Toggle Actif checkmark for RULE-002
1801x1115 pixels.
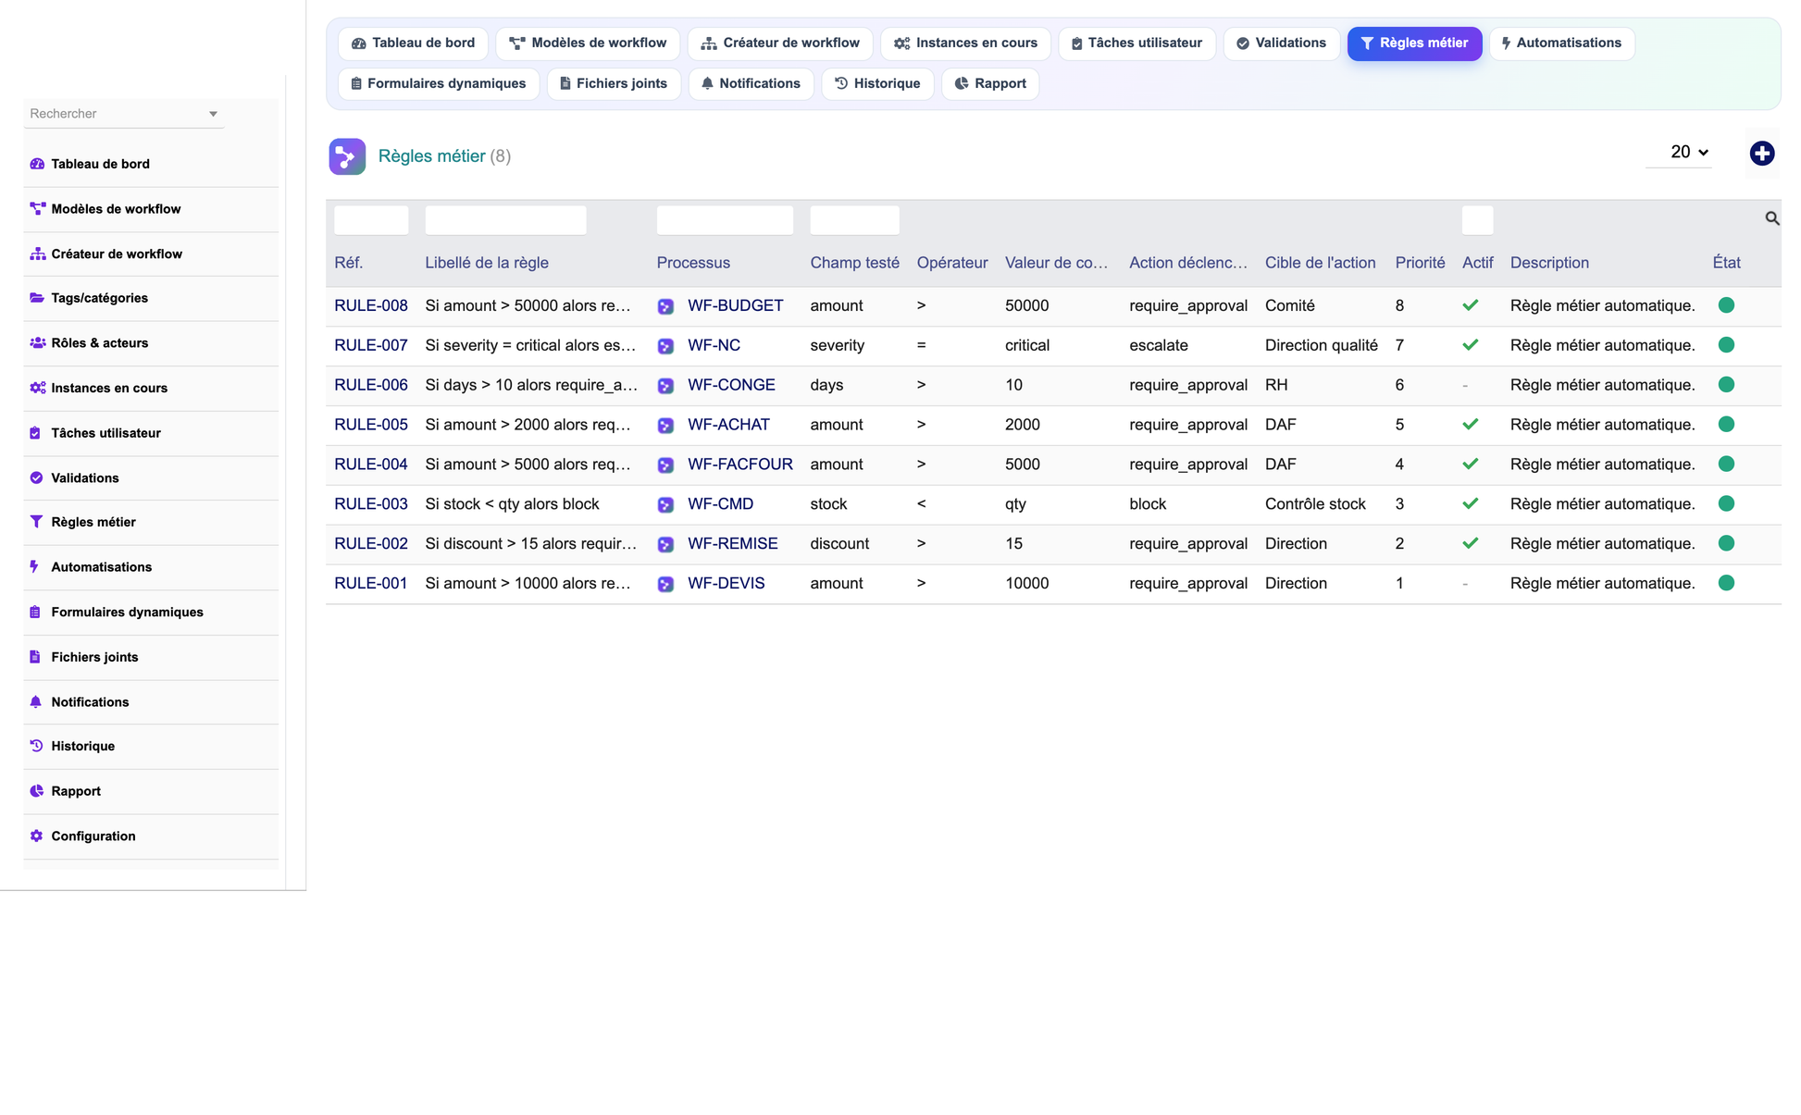coord(1470,543)
